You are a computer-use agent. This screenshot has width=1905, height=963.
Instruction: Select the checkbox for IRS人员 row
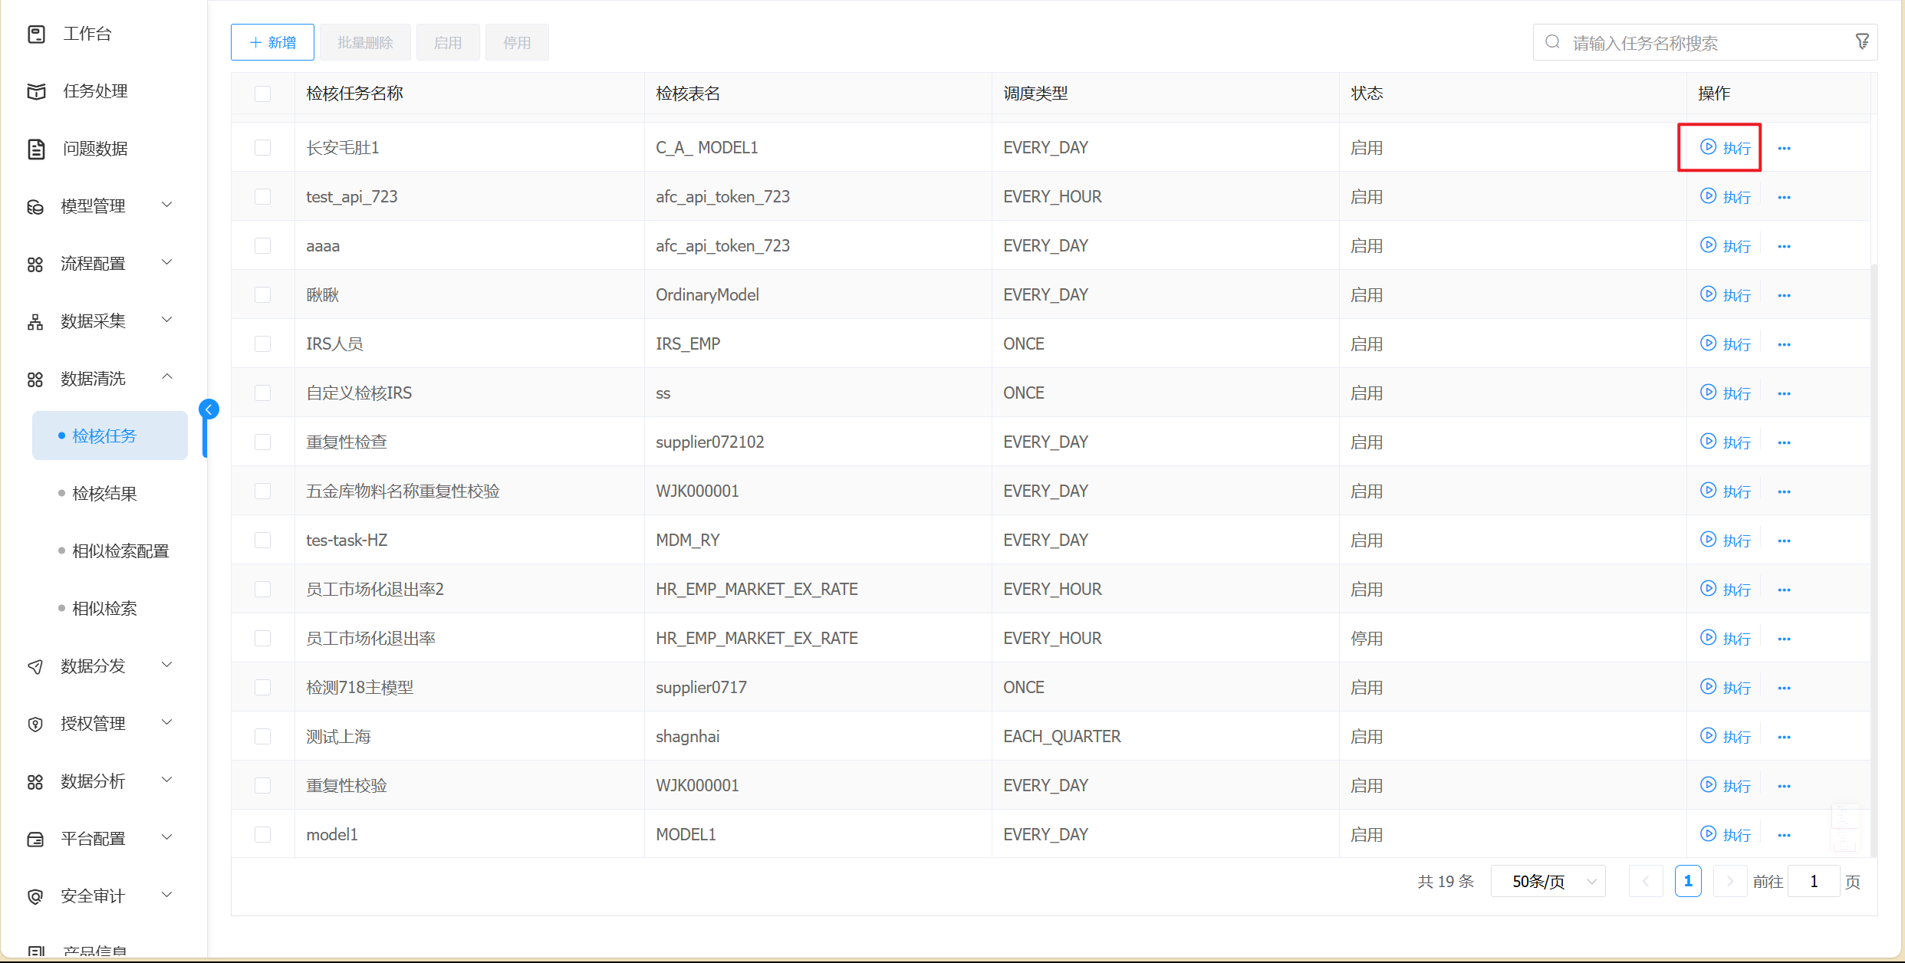tap(262, 343)
